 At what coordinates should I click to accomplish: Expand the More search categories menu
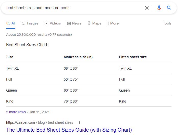113,23
